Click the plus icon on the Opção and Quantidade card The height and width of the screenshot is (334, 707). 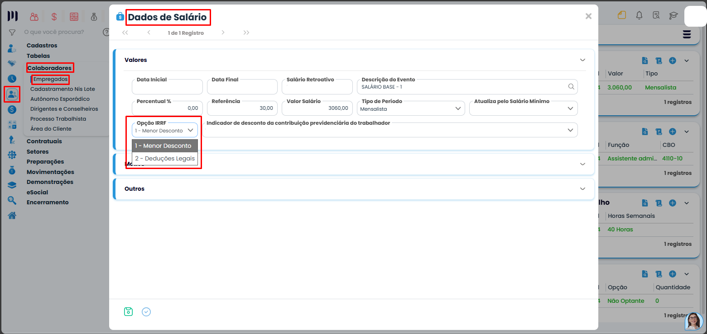click(x=673, y=274)
